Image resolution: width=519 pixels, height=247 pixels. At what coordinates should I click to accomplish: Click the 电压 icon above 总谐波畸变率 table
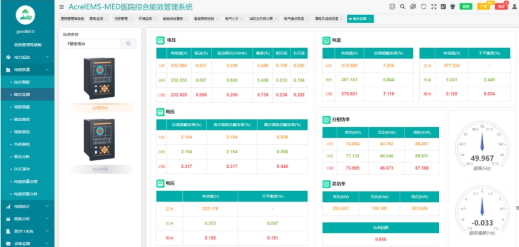coord(160,112)
